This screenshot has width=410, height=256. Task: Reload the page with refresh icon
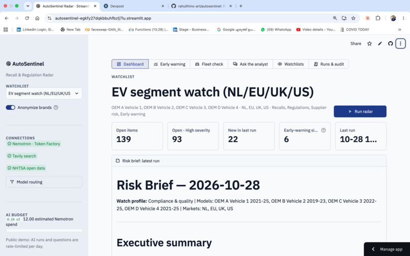[27, 18]
